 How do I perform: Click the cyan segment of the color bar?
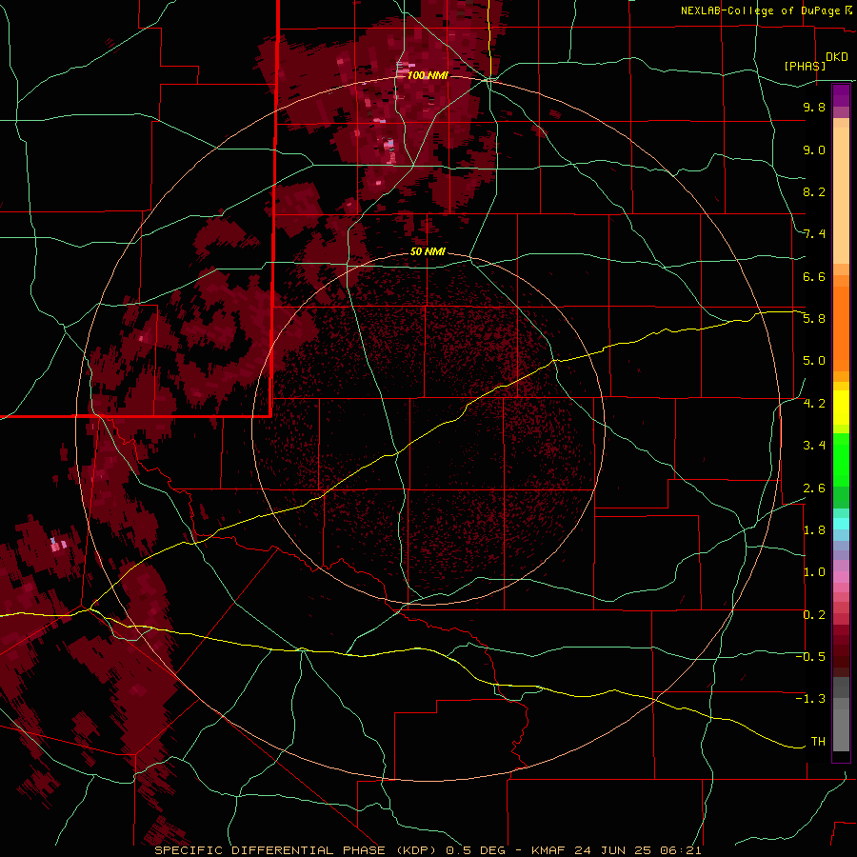point(841,524)
